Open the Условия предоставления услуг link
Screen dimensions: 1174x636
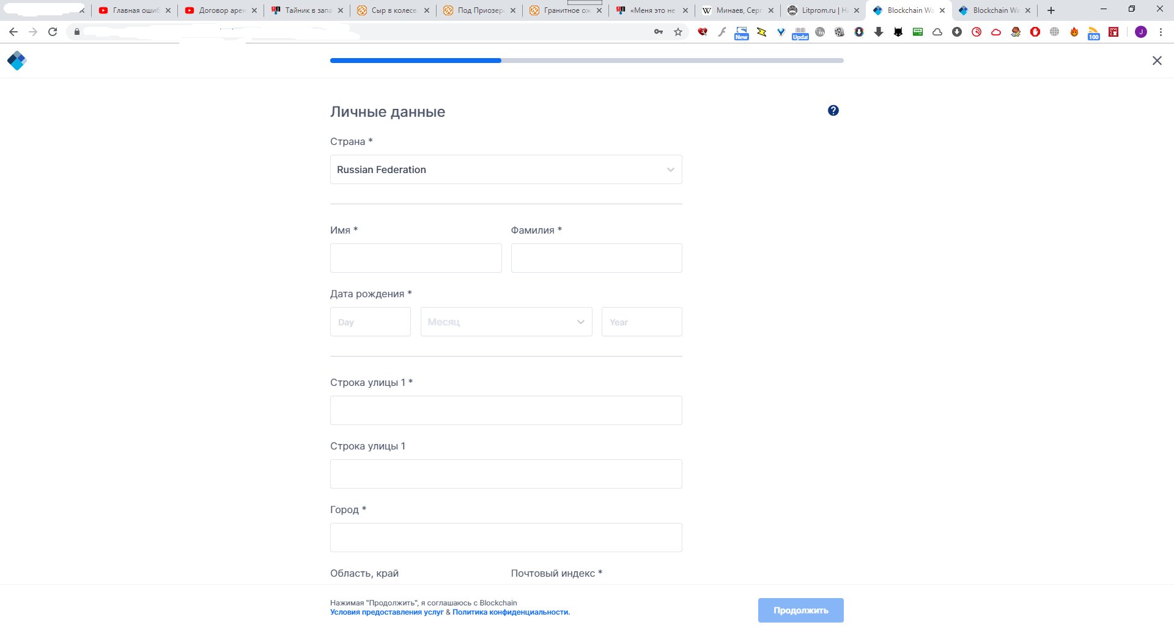tap(387, 612)
